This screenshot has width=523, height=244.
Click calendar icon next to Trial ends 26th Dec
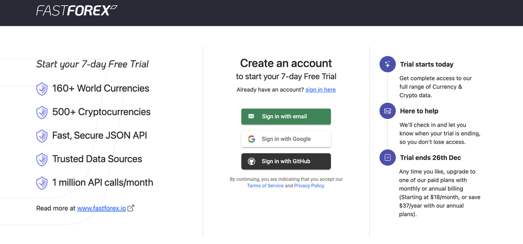click(388, 157)
